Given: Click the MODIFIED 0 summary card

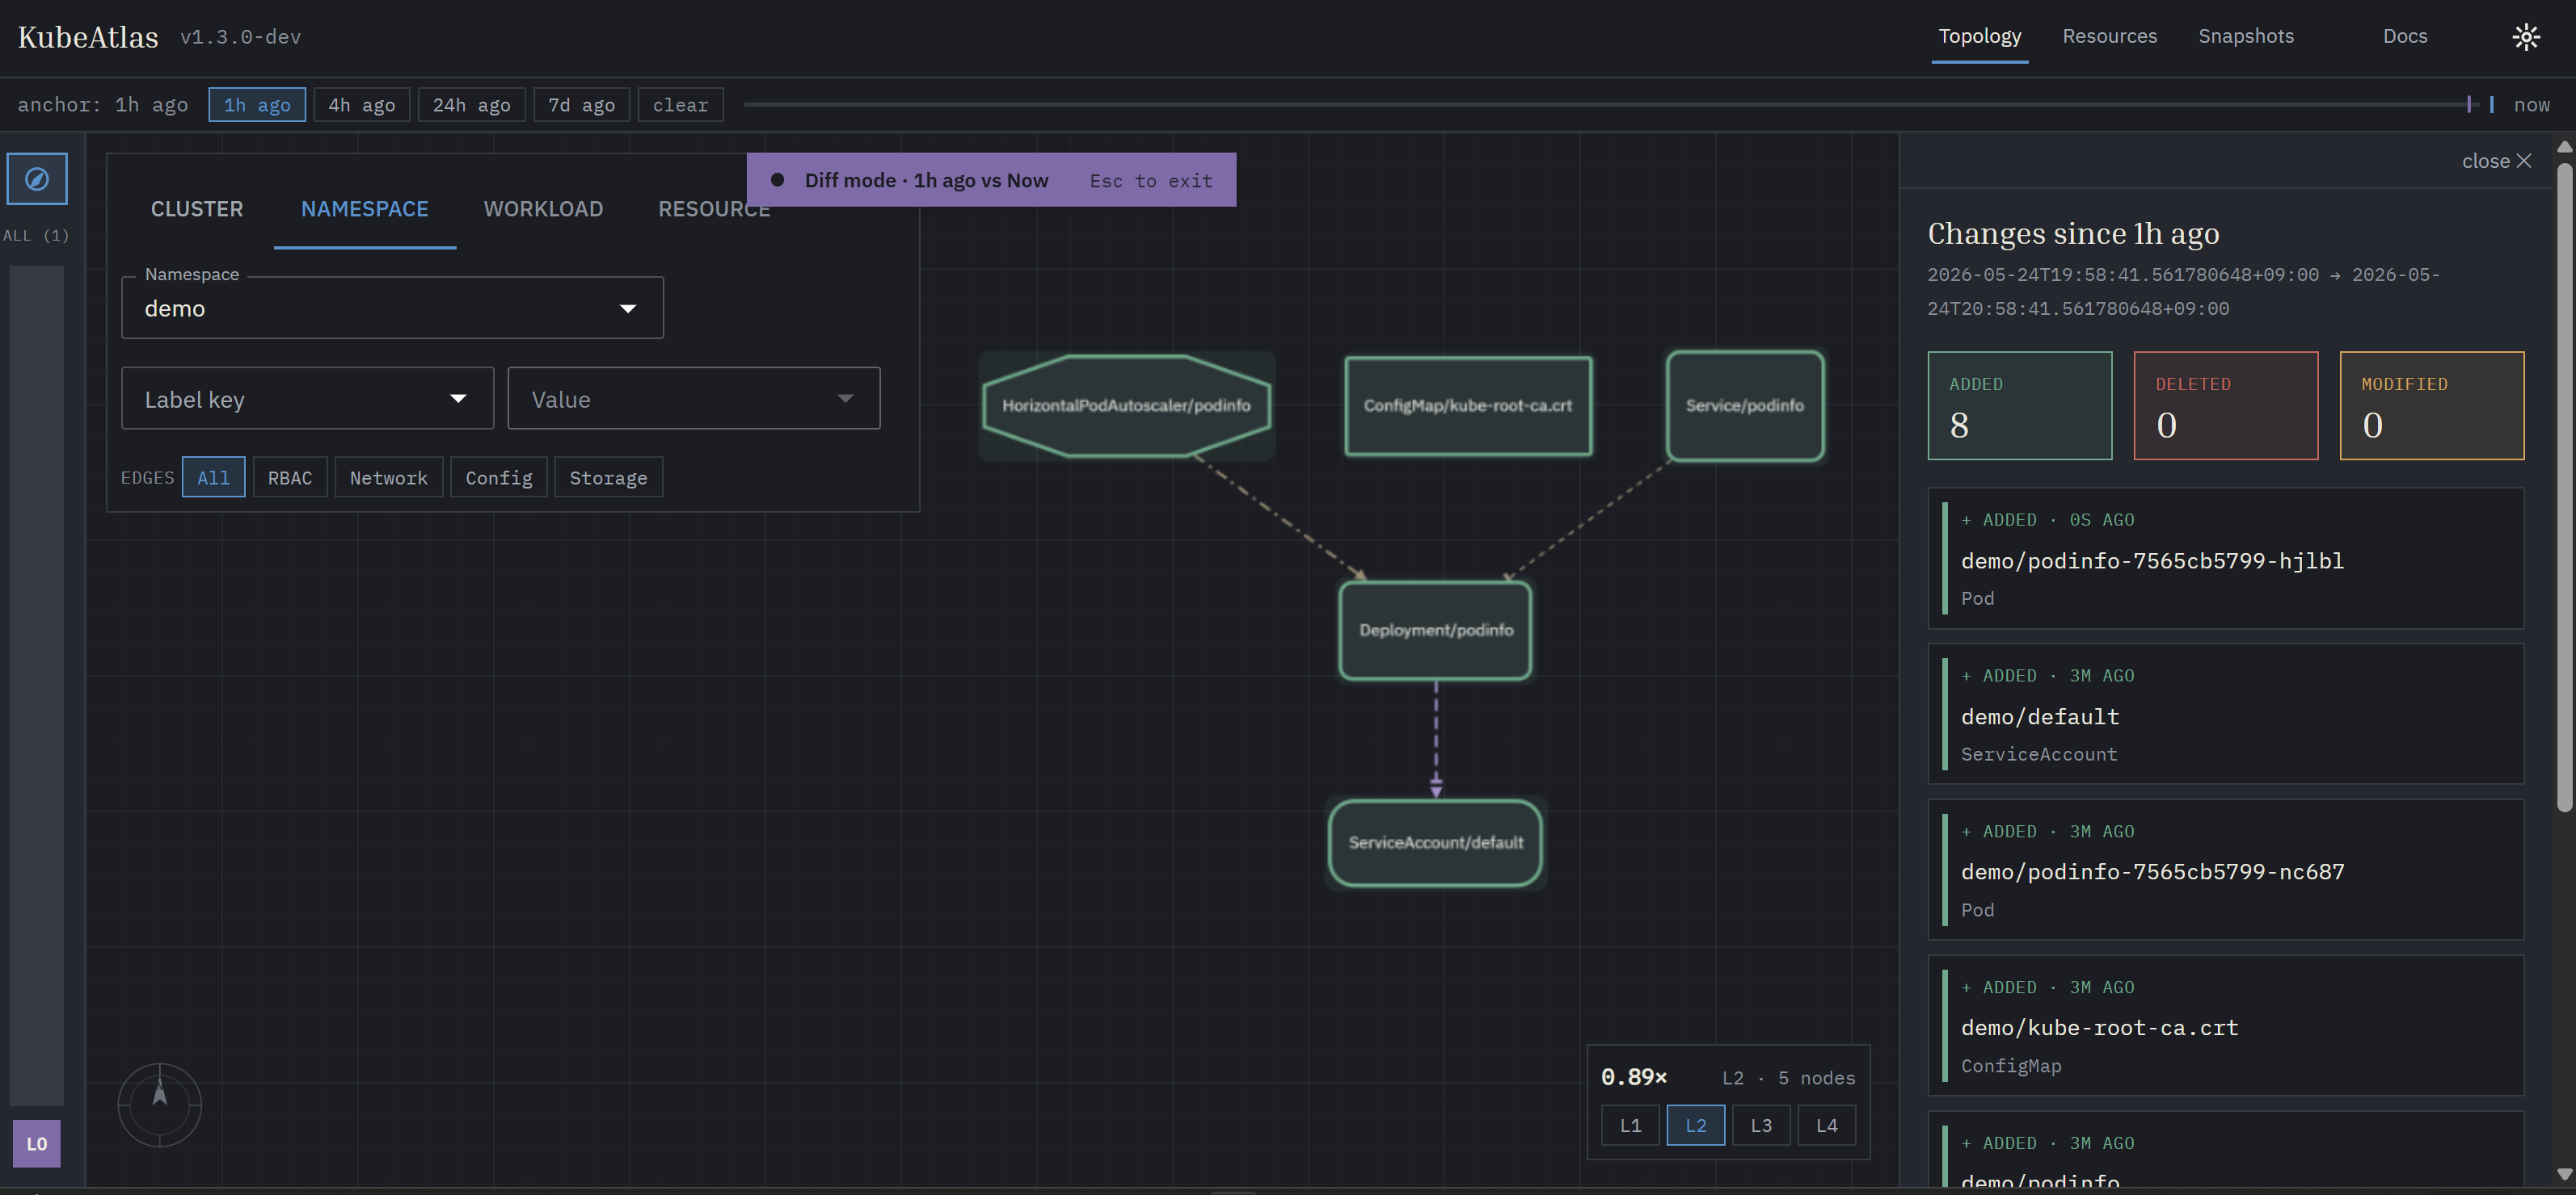Looking at the screenshot, I should pos(2432,405).
